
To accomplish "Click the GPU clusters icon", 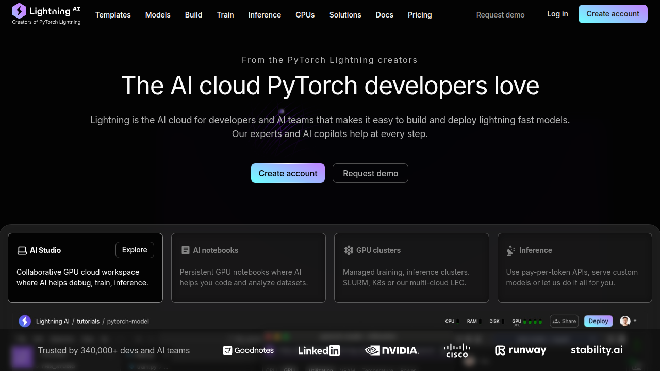I will tap(349, 250).
